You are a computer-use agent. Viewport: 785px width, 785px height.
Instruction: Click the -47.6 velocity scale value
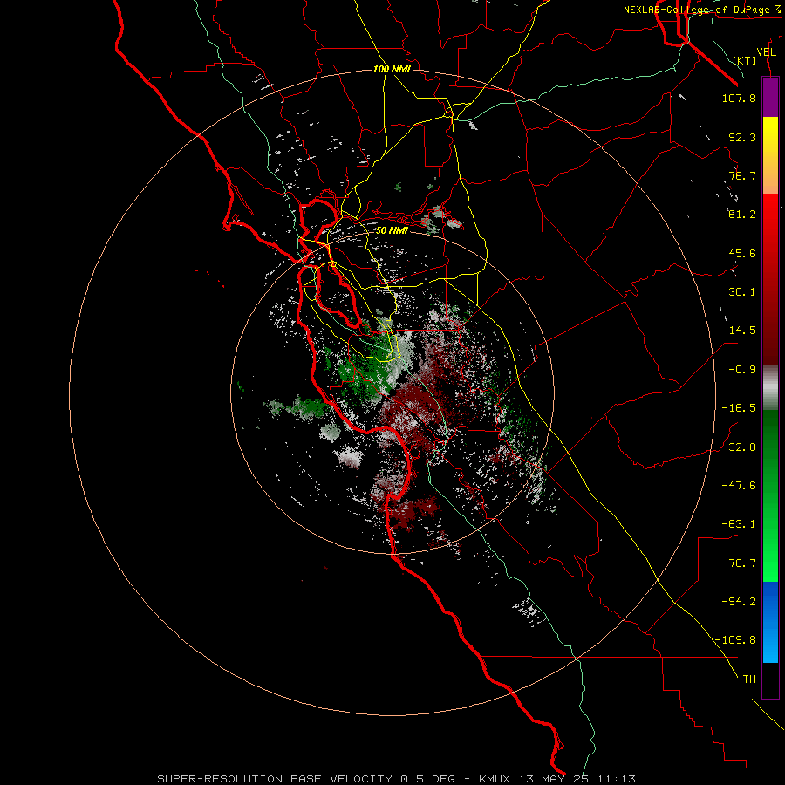739,486
